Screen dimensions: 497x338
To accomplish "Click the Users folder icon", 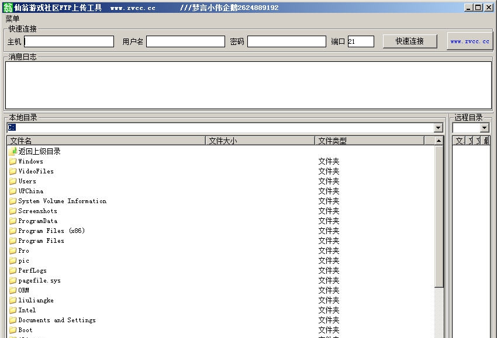I will click(x=13, y=182).
